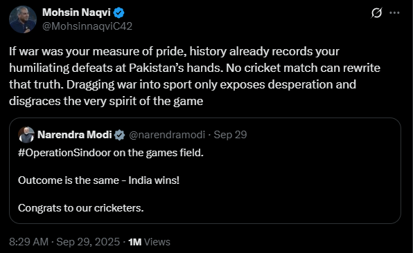Screen dimensions: 413x253
Task: Select the @narendramodi handle
Action: (x=167, y=135)
